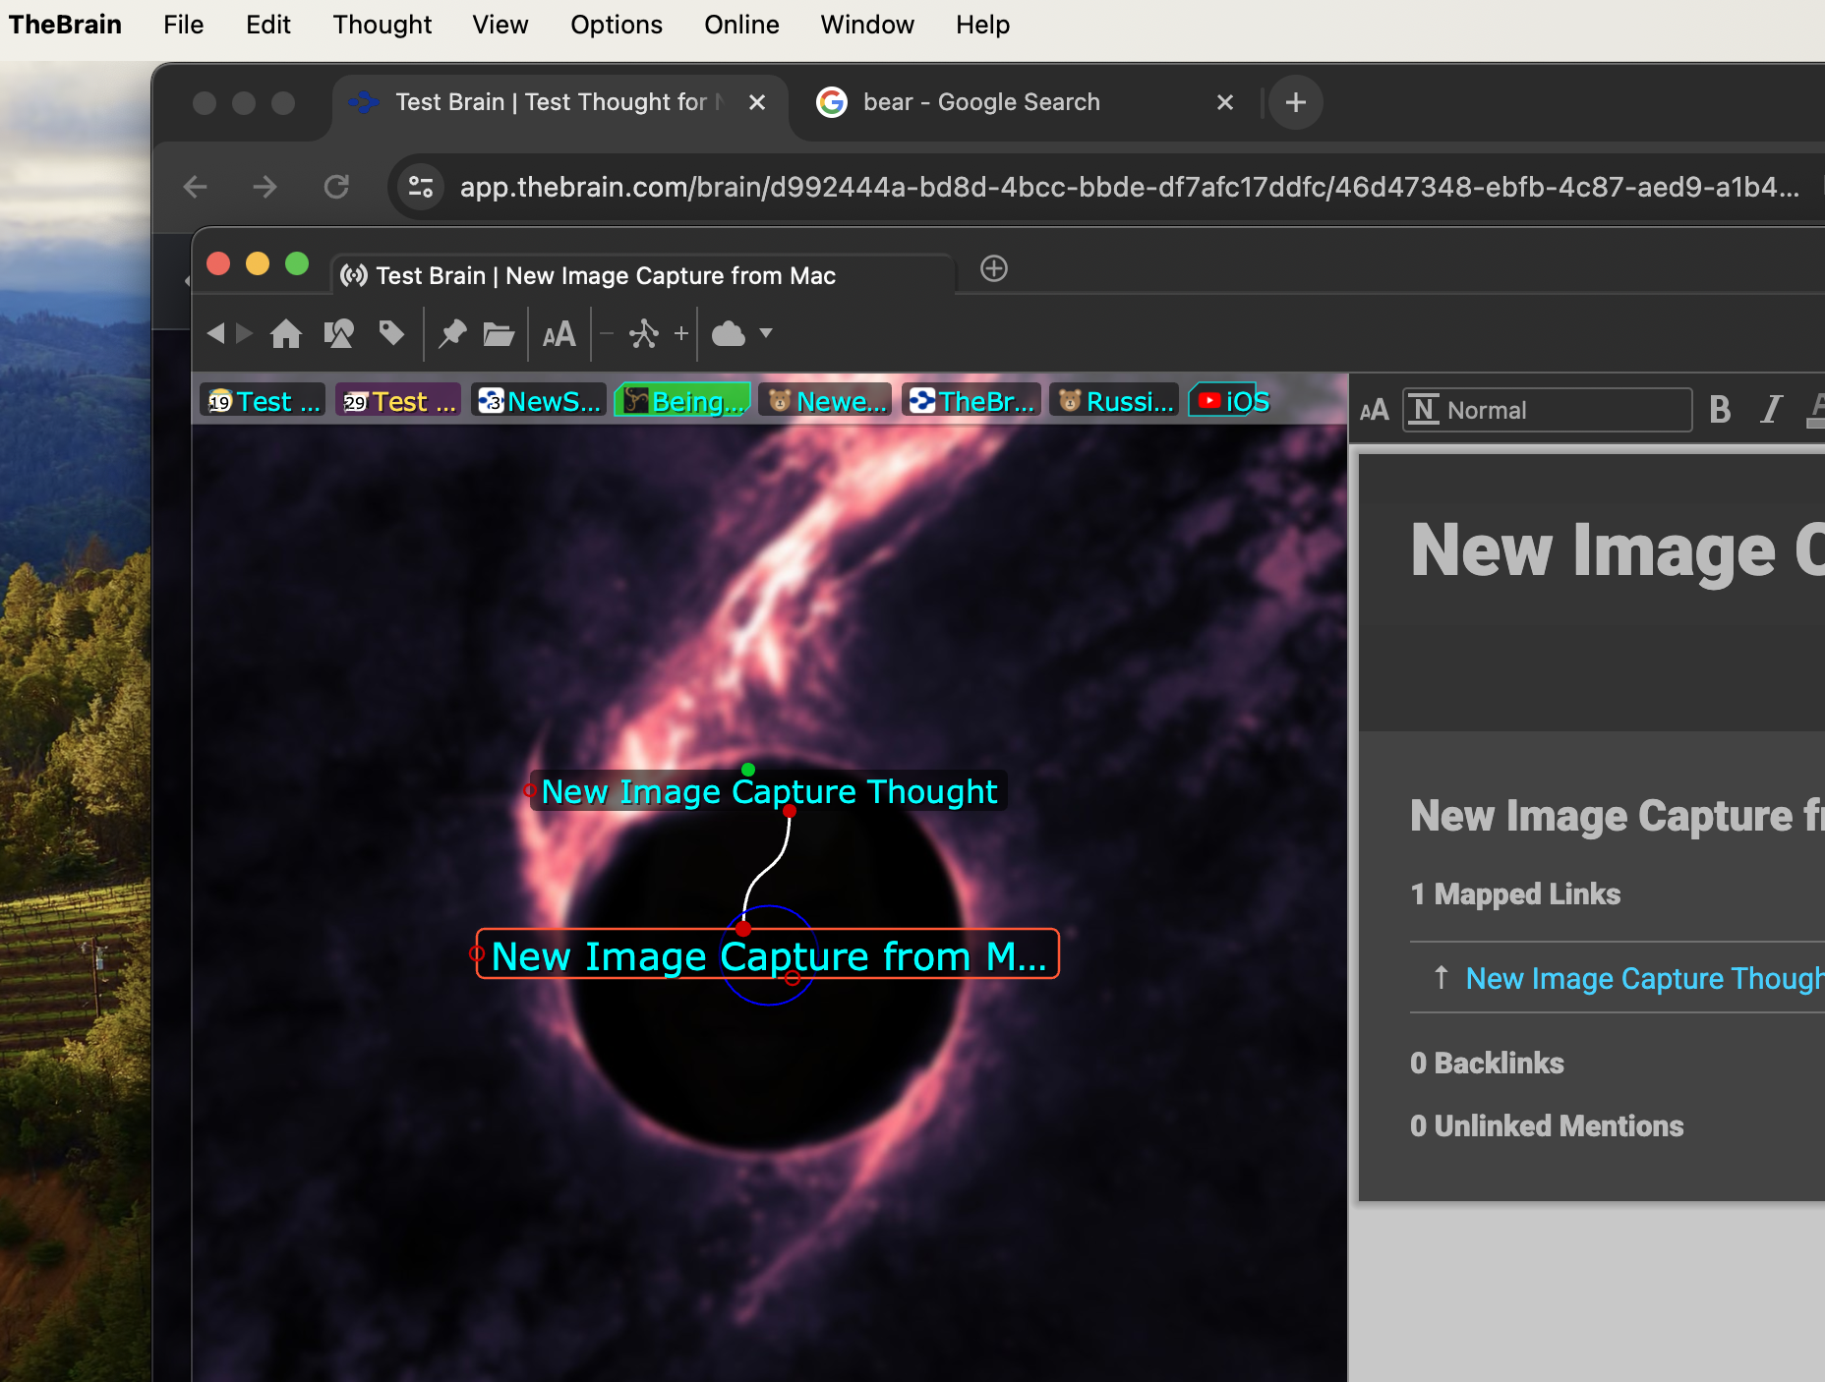The height and width of the screenshot is (1382, 1825).
Task: Open the pinned Being... thought
Action: point(683,401)
